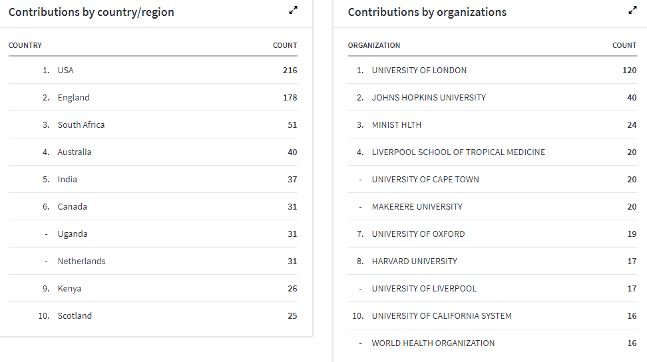Click the India country entry

pos(67,180)
